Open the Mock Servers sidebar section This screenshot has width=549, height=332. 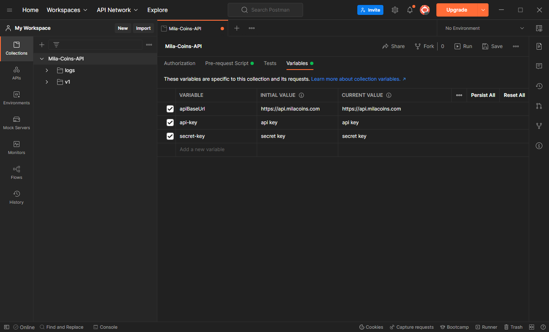[x=17, y=123]
